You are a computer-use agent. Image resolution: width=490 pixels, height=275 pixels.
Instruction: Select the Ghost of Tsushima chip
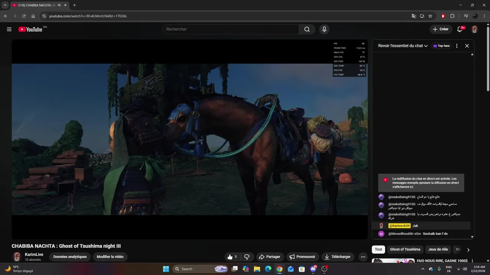tap(405, 249)
